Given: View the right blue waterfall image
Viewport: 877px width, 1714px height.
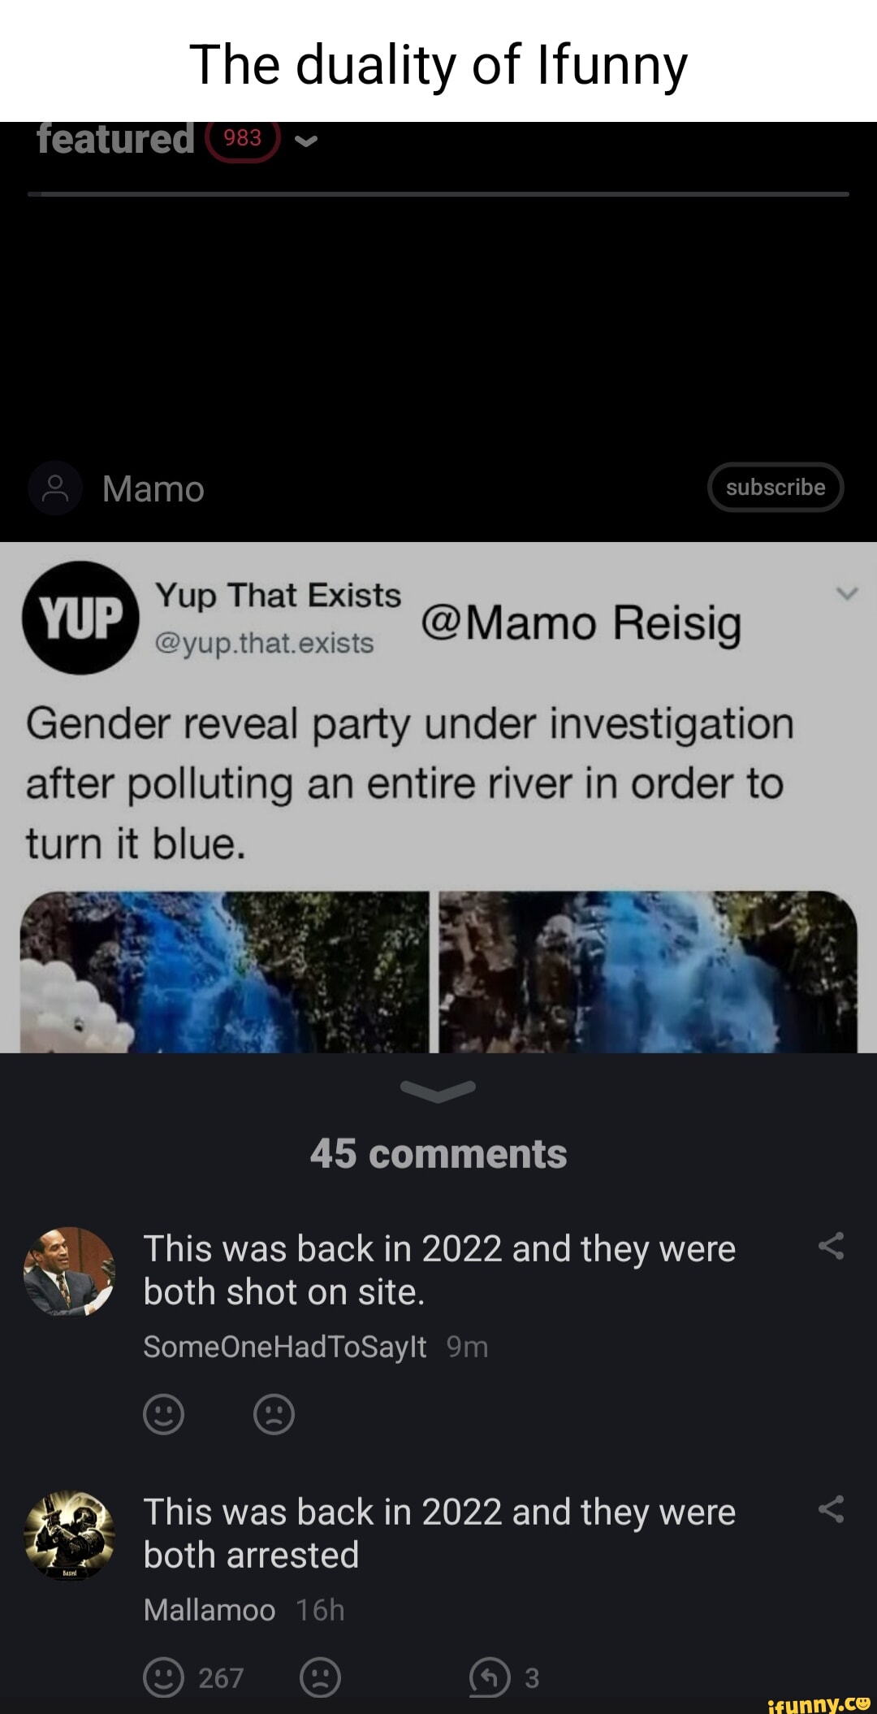Looking at the screenshot, I should 648,972.
